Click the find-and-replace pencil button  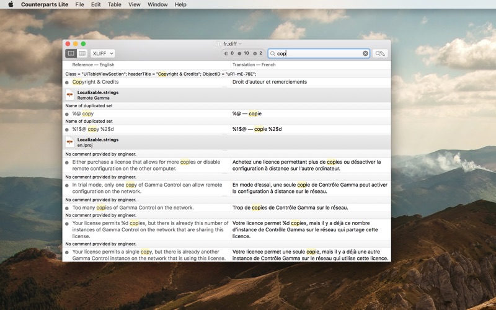pyautogui.click(x=380, y=53)
